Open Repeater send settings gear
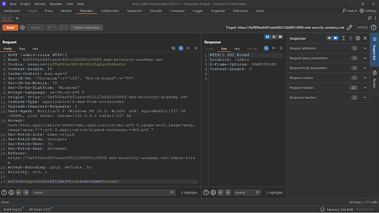Screen dimensions: 379x213 (x=23, y=28)
